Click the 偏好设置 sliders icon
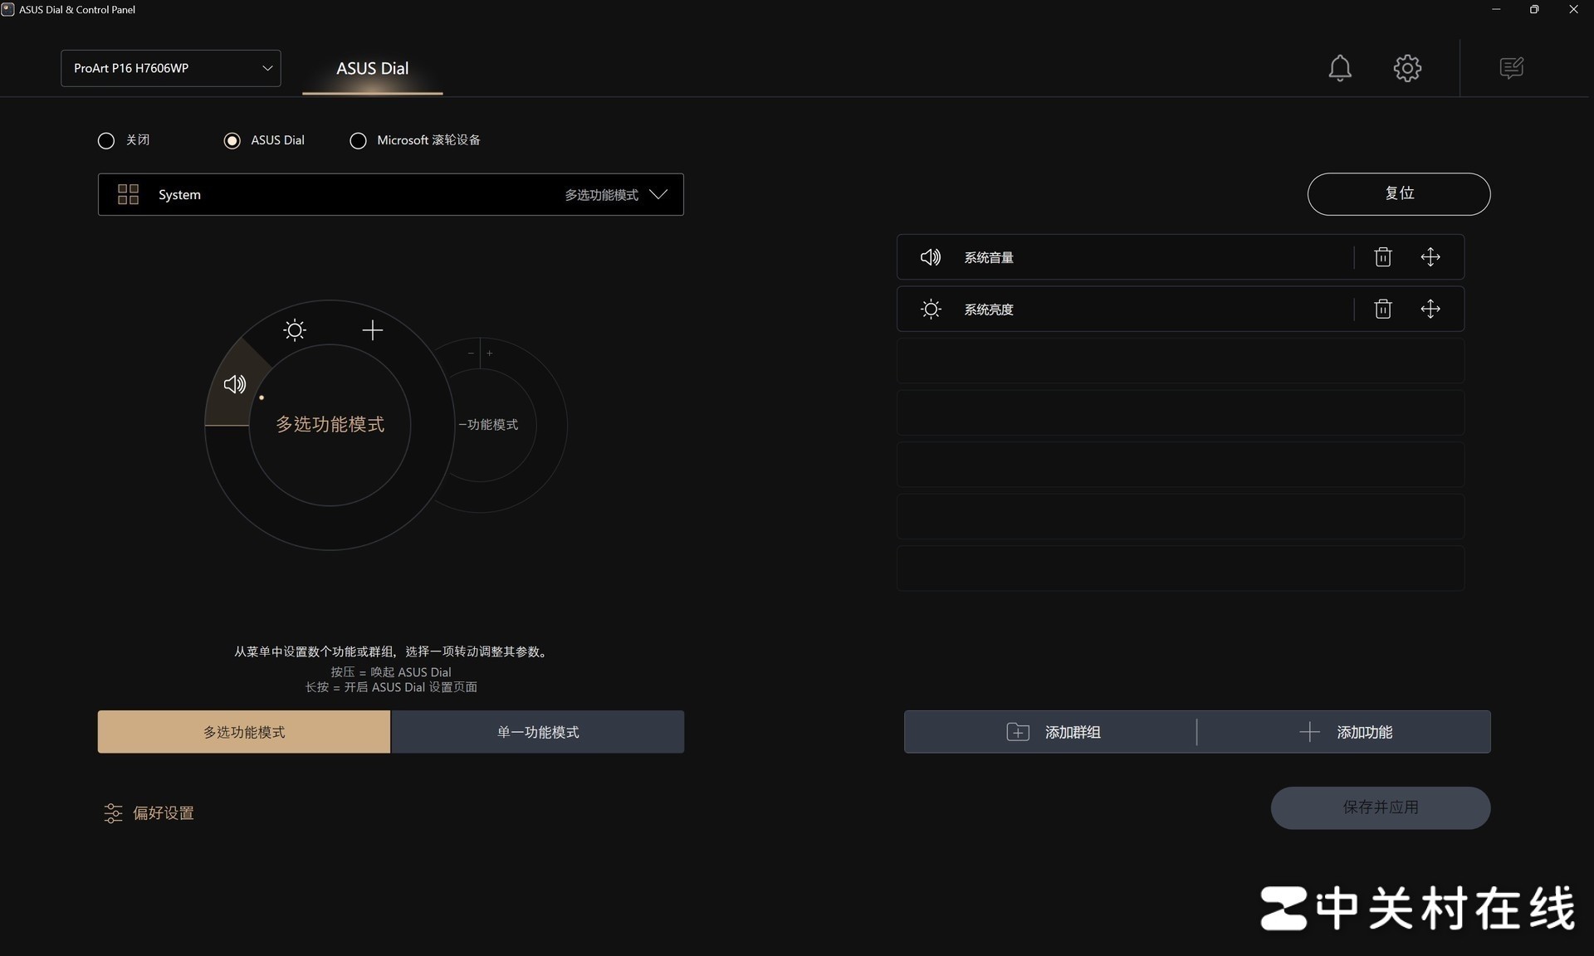This screenshot has height=956, width=1594. click(x=113, y=813)
